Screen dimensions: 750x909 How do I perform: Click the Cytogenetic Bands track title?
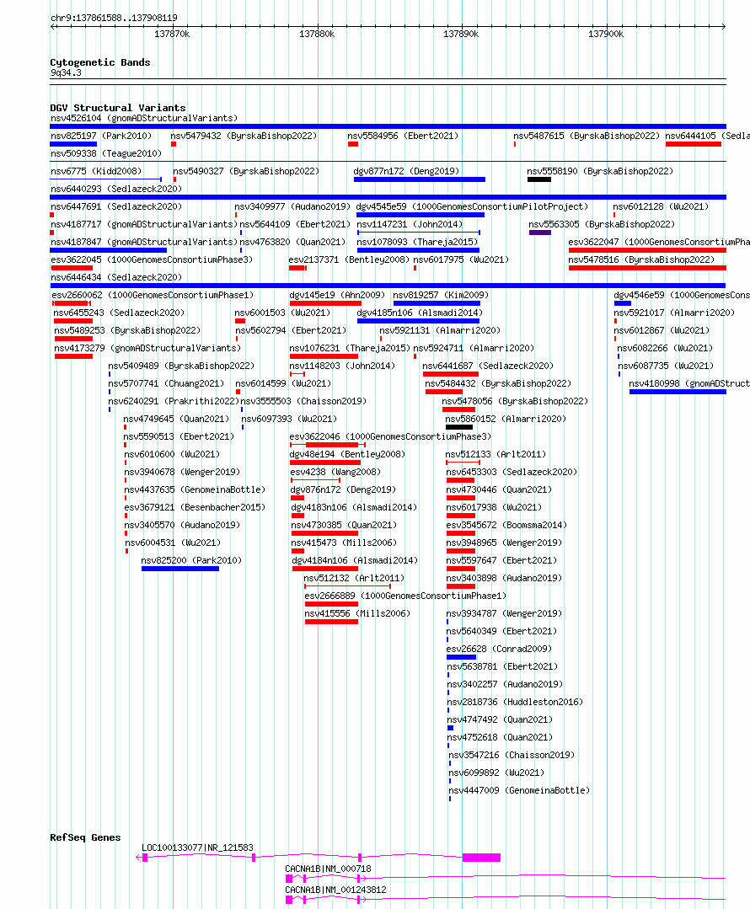pyautogui.click(x=99, y=62)
